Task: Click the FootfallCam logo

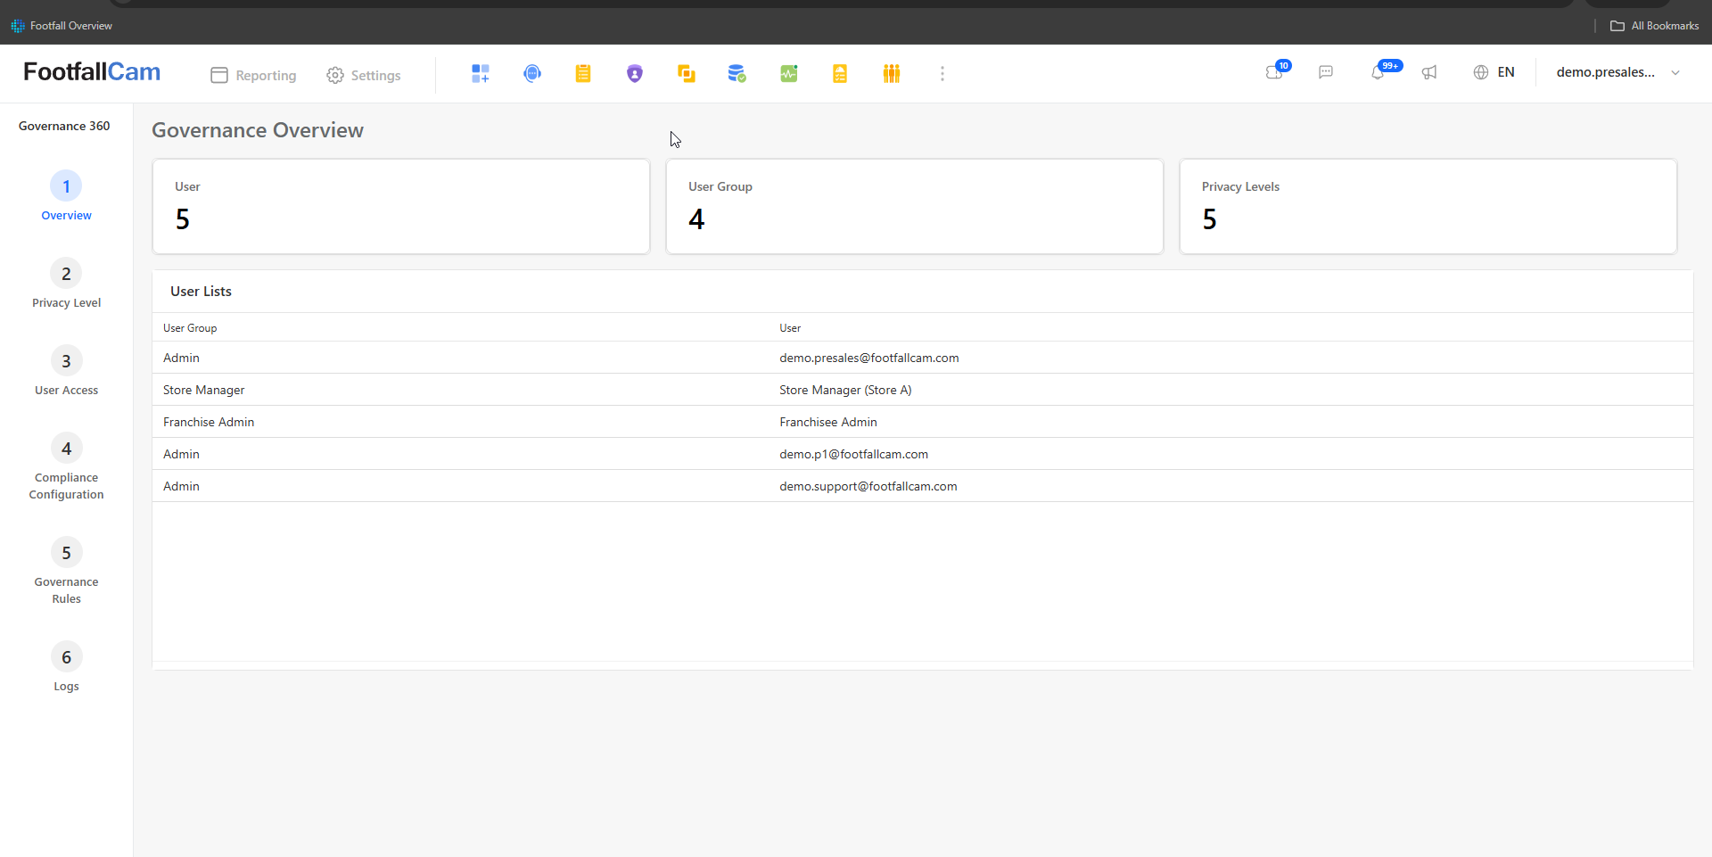Action: 92,71
